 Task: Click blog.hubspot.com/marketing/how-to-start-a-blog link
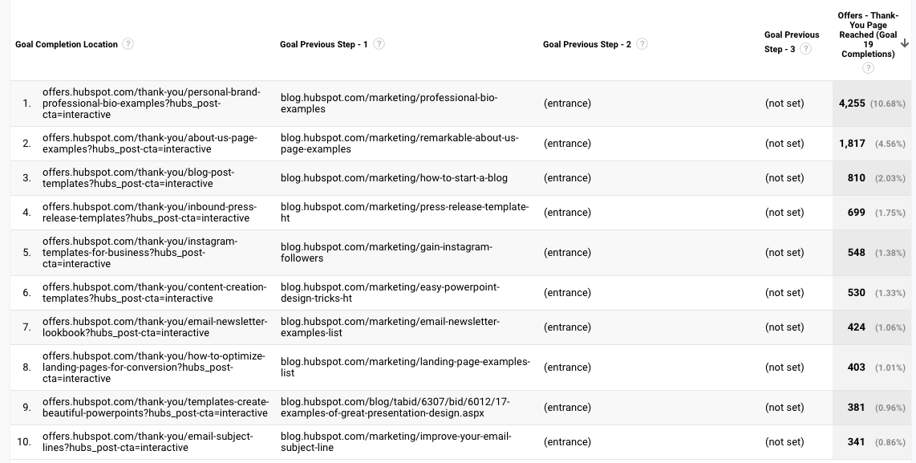click(x=394, y=178)
